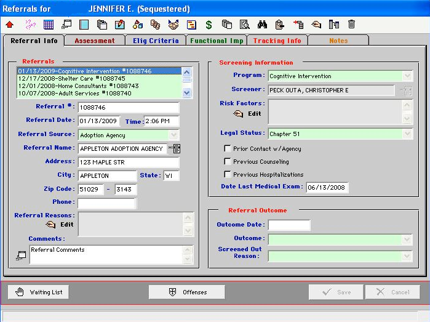
Task: Click the faces masks toolbar icon
Action: 155,25
